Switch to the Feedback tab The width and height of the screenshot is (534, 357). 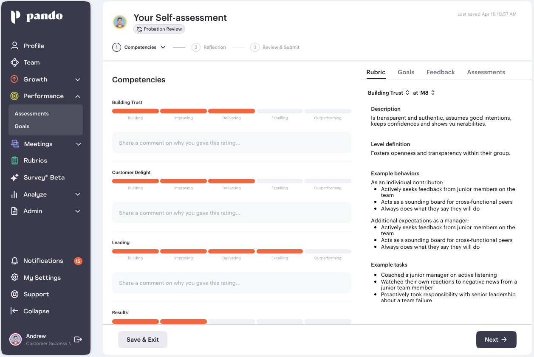441,72
